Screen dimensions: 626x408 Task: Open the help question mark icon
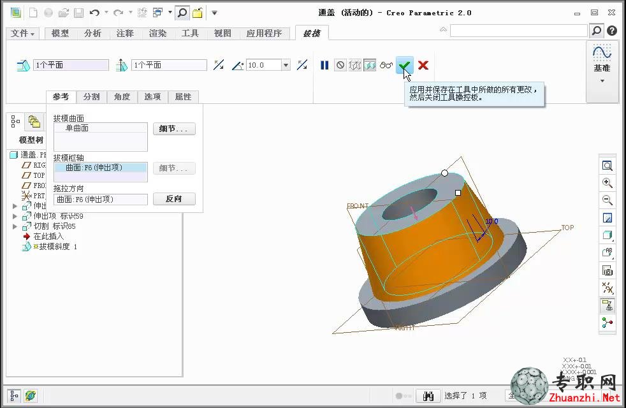pos(611,31)
